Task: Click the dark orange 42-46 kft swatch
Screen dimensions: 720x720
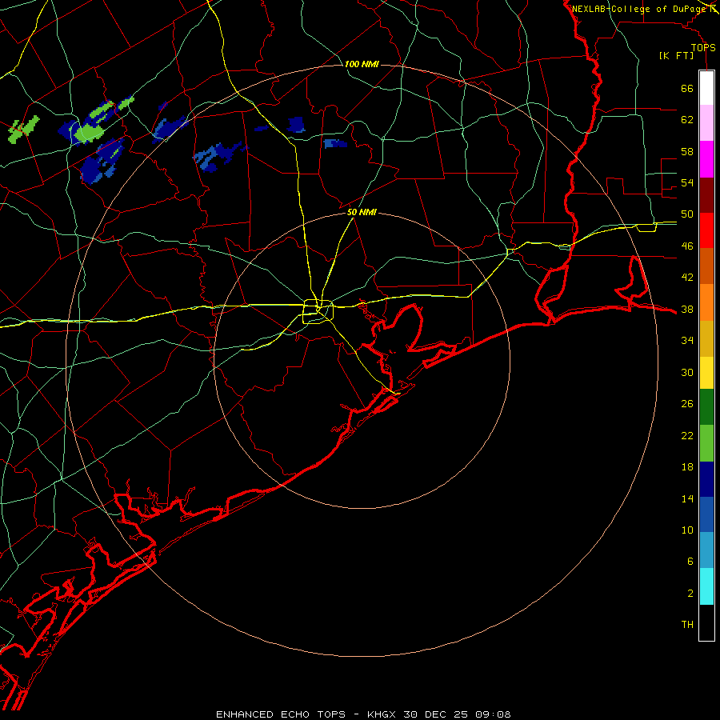Action: click(x=706, y=266)
